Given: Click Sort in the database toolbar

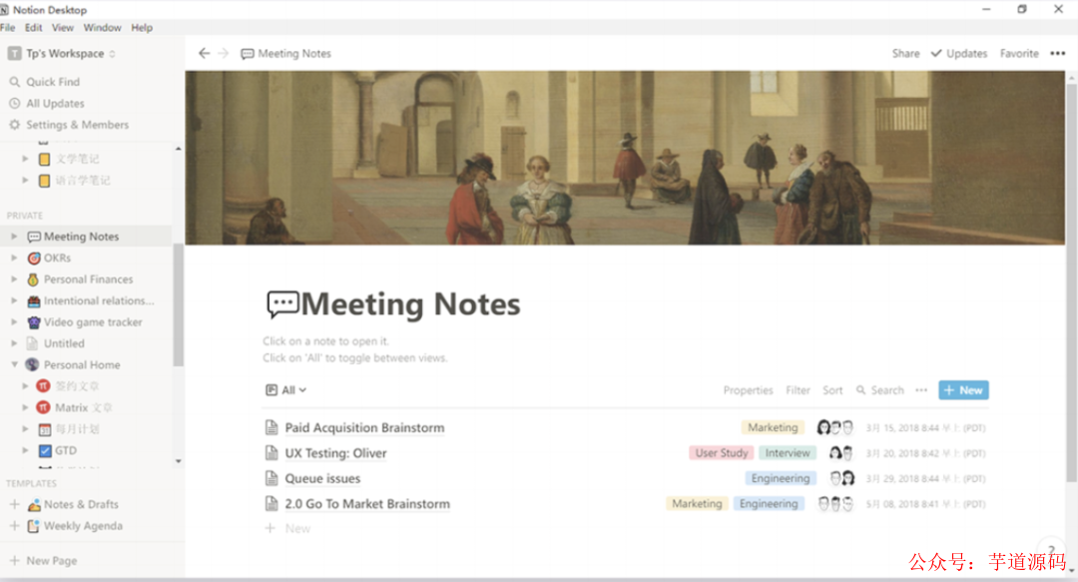Looking at the screenshot, I should [x=832, y=390].
